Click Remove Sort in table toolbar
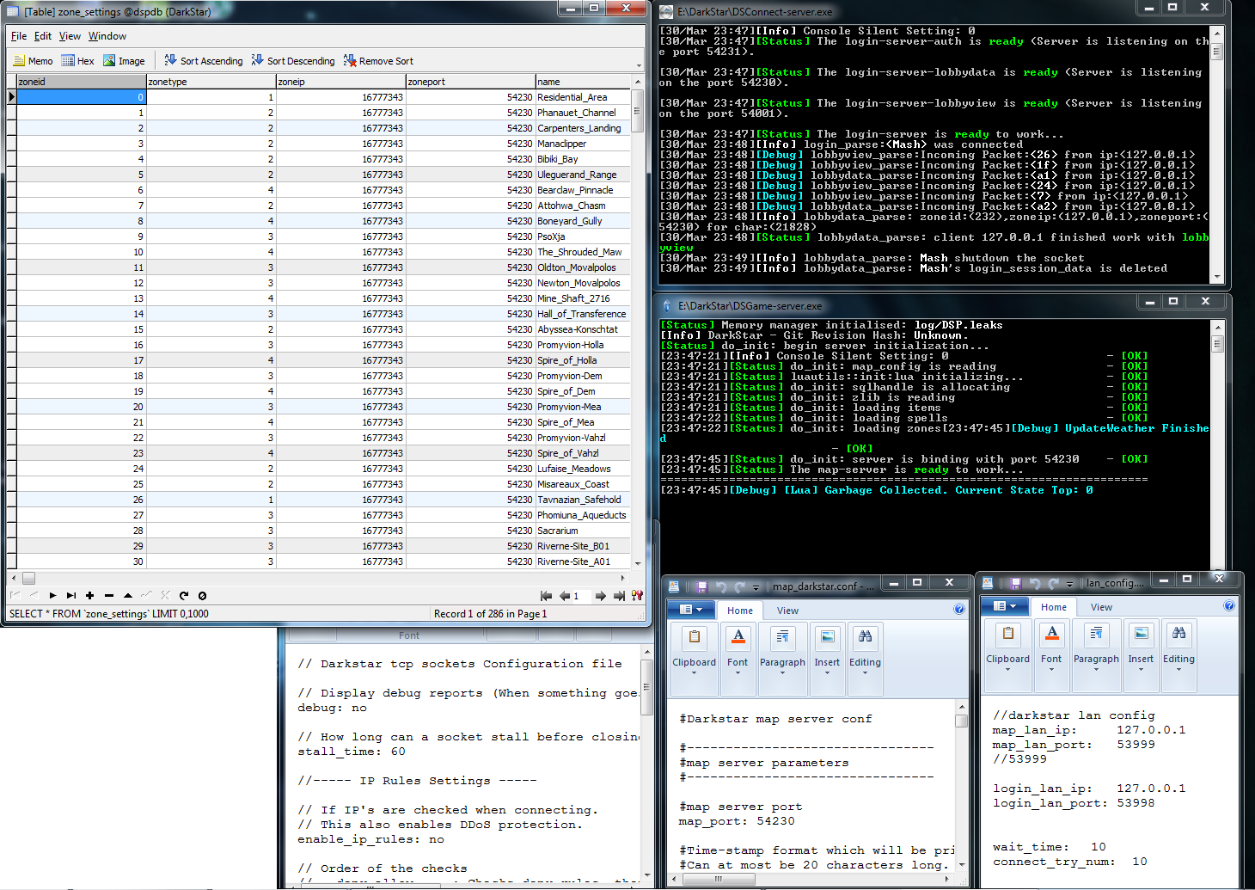The width and height of the screenshot is (1255, 890). pos(378,61)
